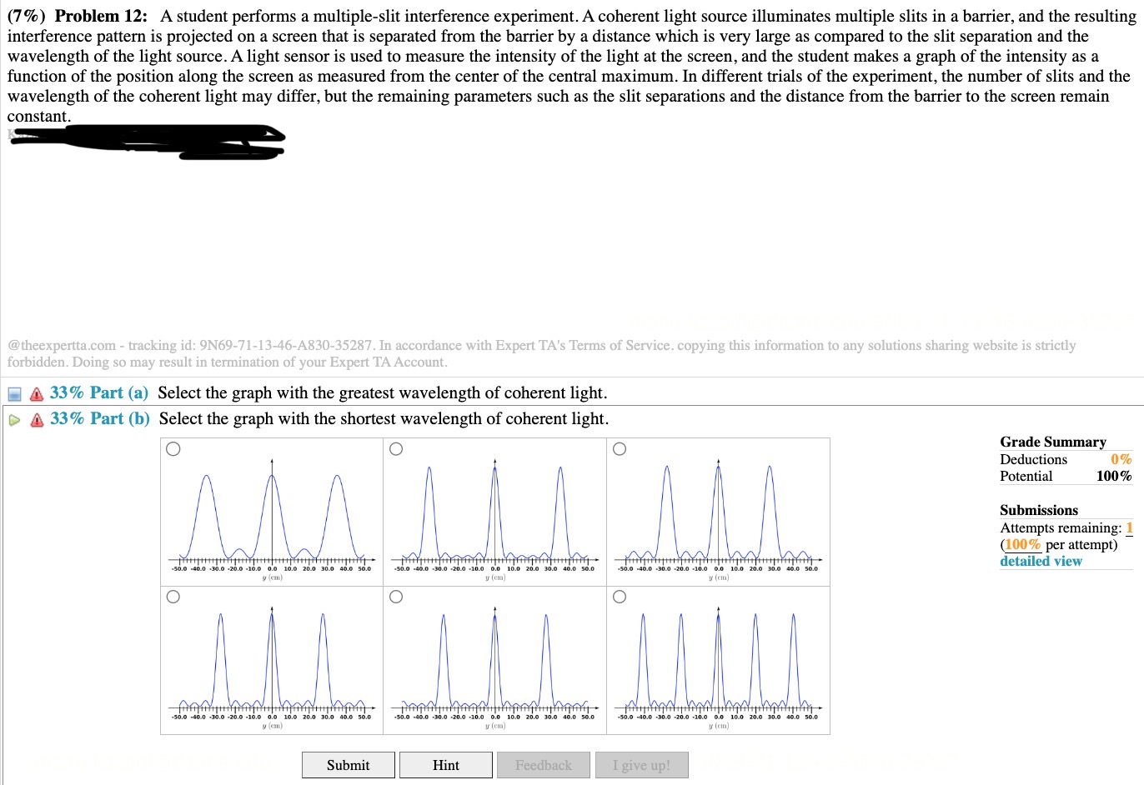Click the warning triangle beside Part (b)
Screen dimensions: 1144x785
35,419
